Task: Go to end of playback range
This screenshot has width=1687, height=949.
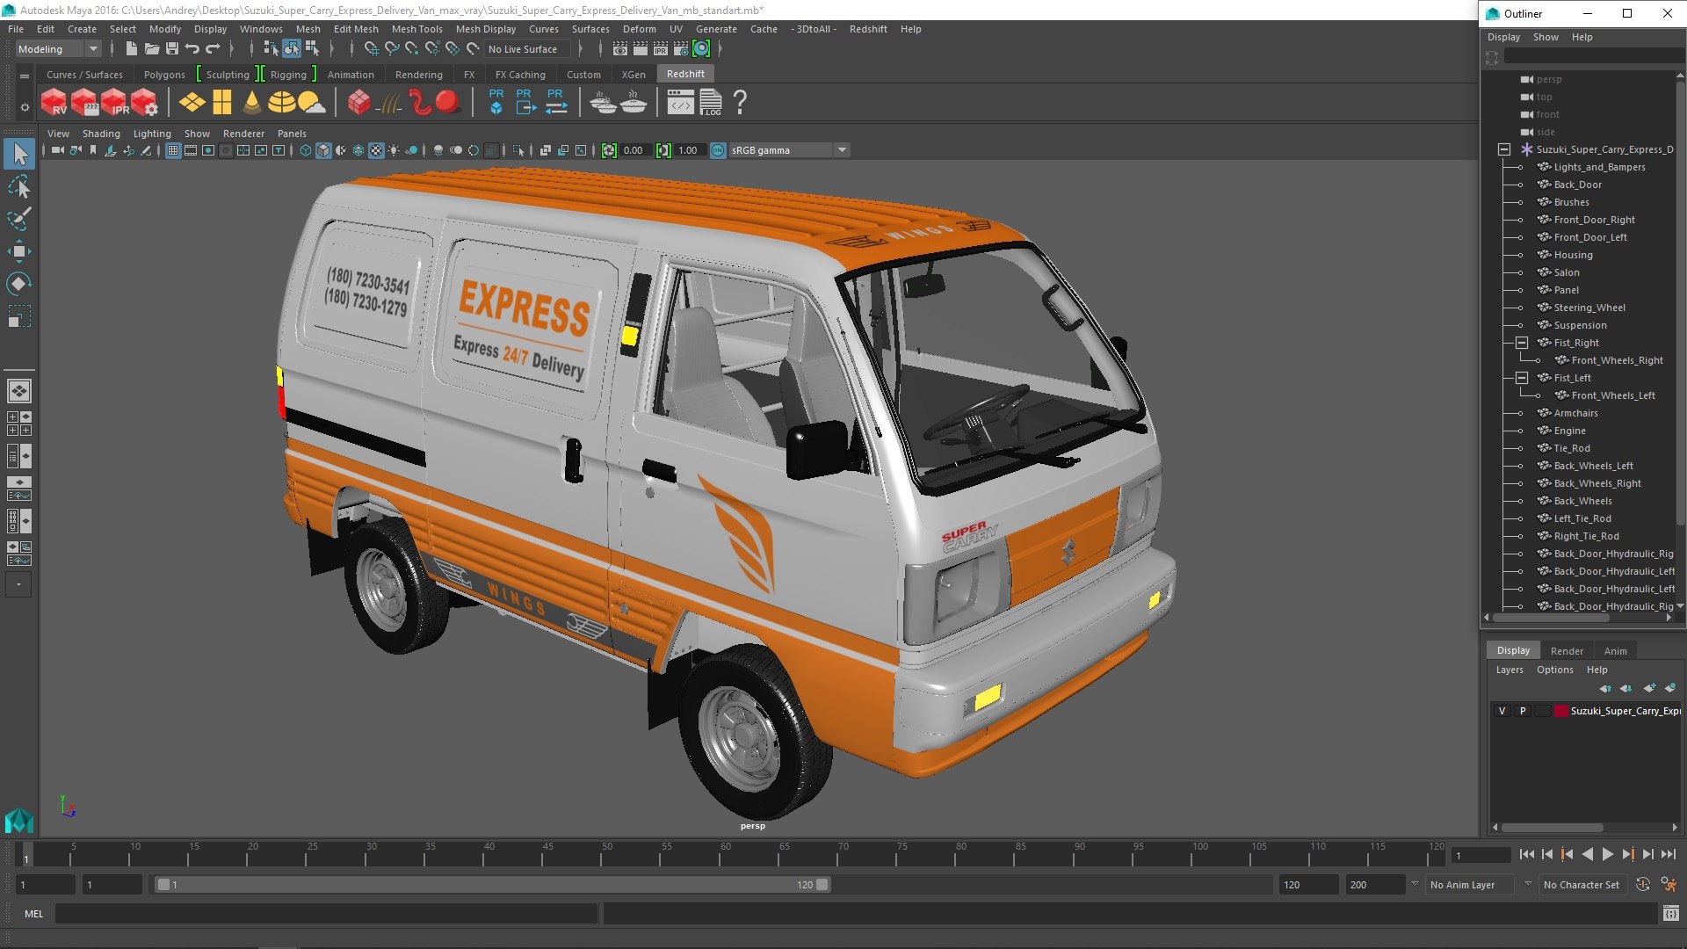Action: pyautogui.click(x=1668, y=854)
